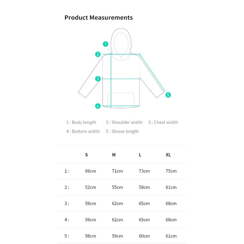Viewport: 244px width, 244px height.
Task: Click the teal number 4 marker
Action: click(98, 106)
